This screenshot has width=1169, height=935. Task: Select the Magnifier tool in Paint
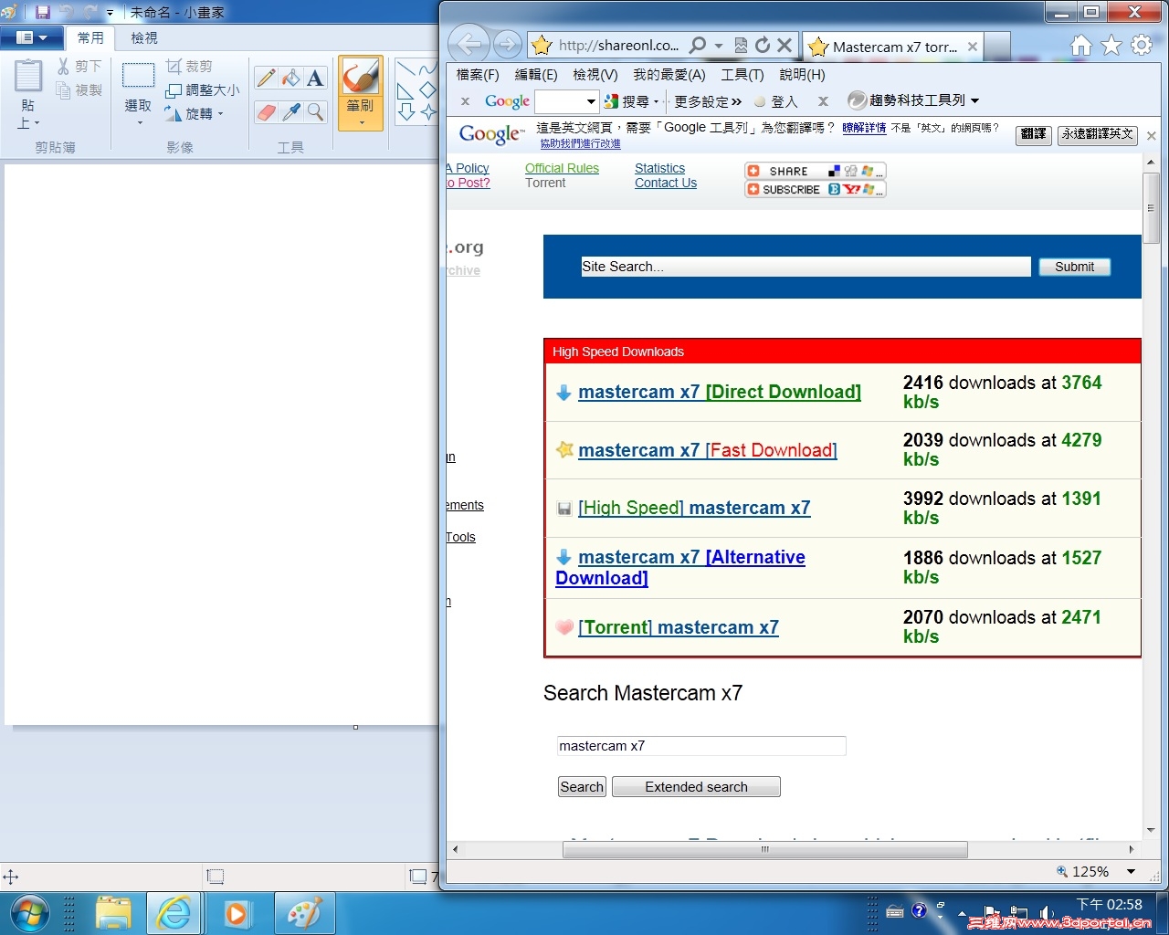(x=315, y=112)
